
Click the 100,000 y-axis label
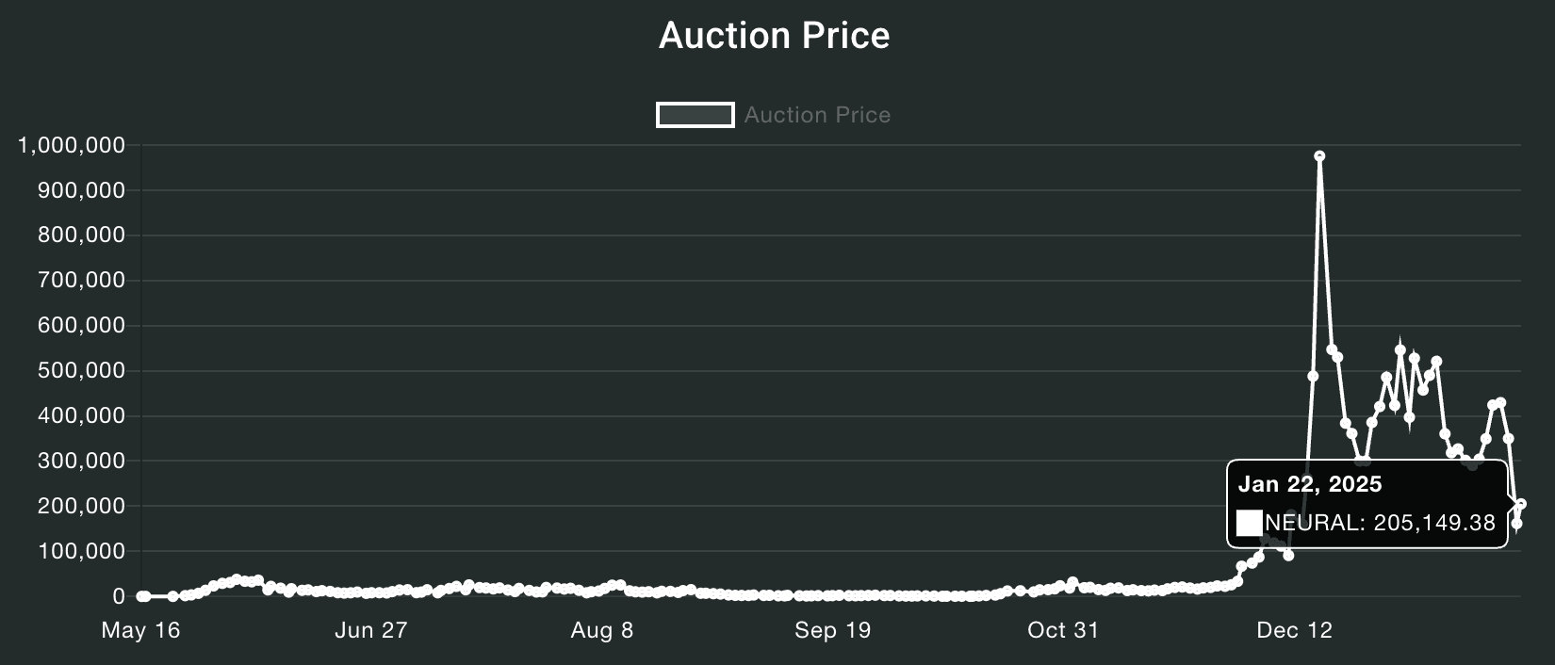[81, 551]
